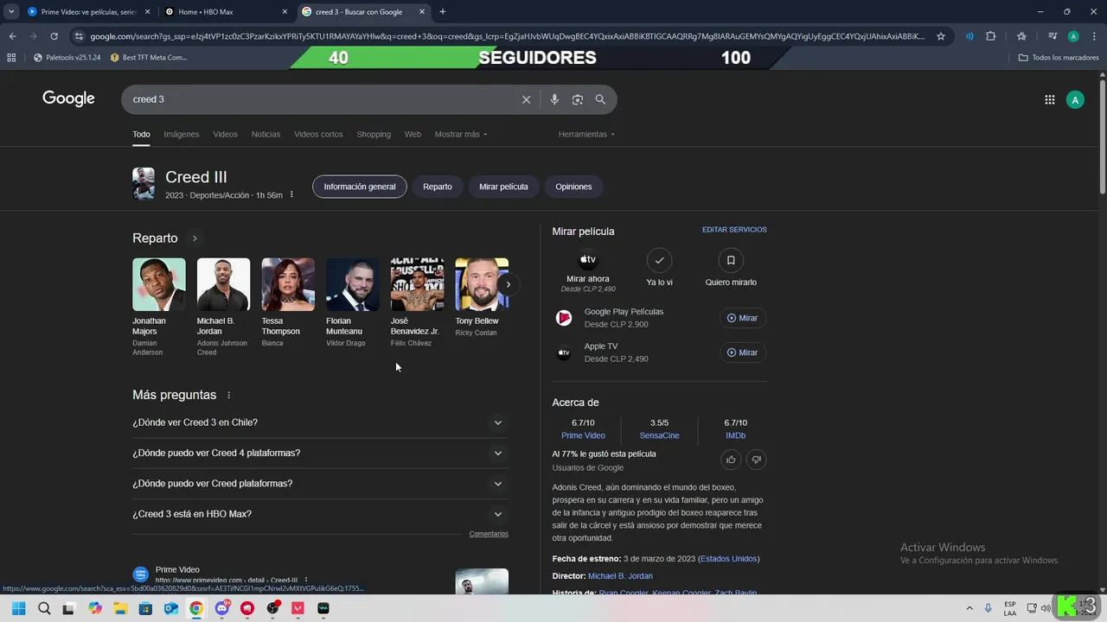Open Google Lens image search icon

578,99
